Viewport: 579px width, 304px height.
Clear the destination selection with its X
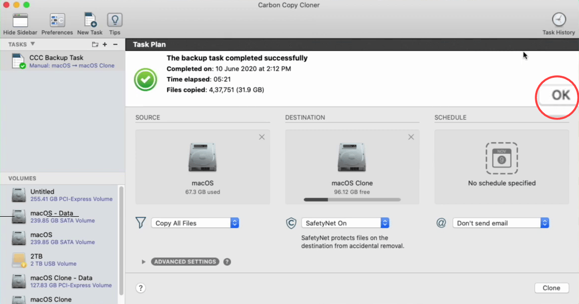point(411,137)
